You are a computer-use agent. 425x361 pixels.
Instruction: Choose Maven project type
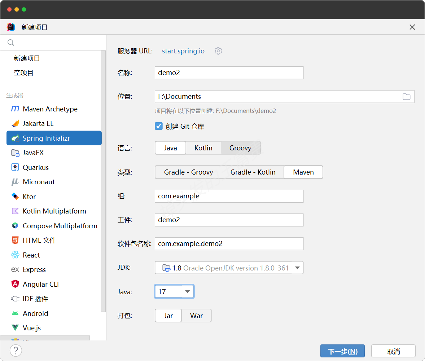(303, 172)
